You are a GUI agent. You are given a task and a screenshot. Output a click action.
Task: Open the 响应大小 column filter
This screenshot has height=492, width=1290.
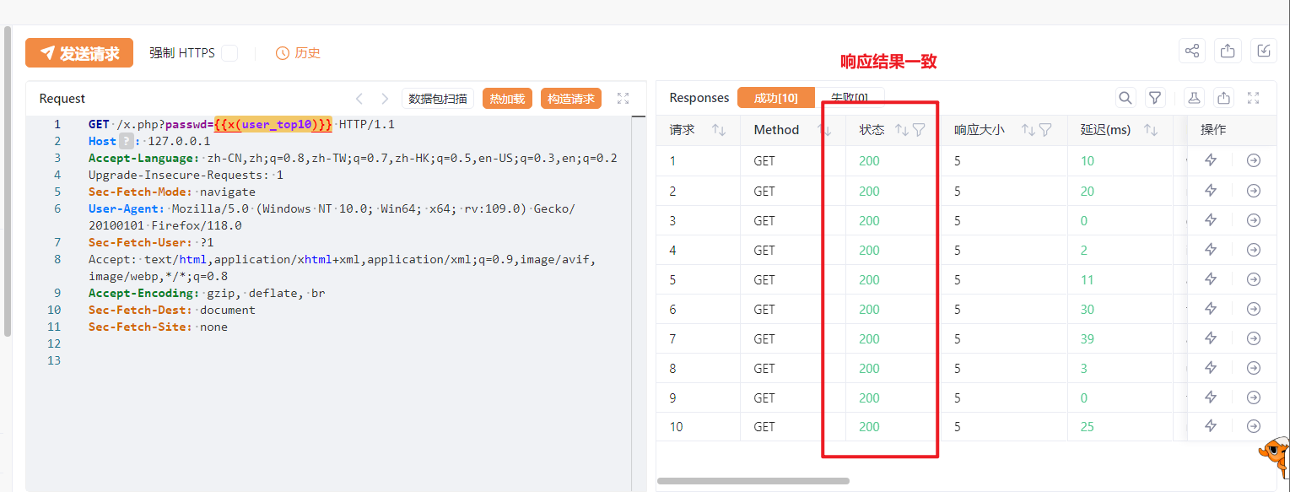coord(1045,130)
